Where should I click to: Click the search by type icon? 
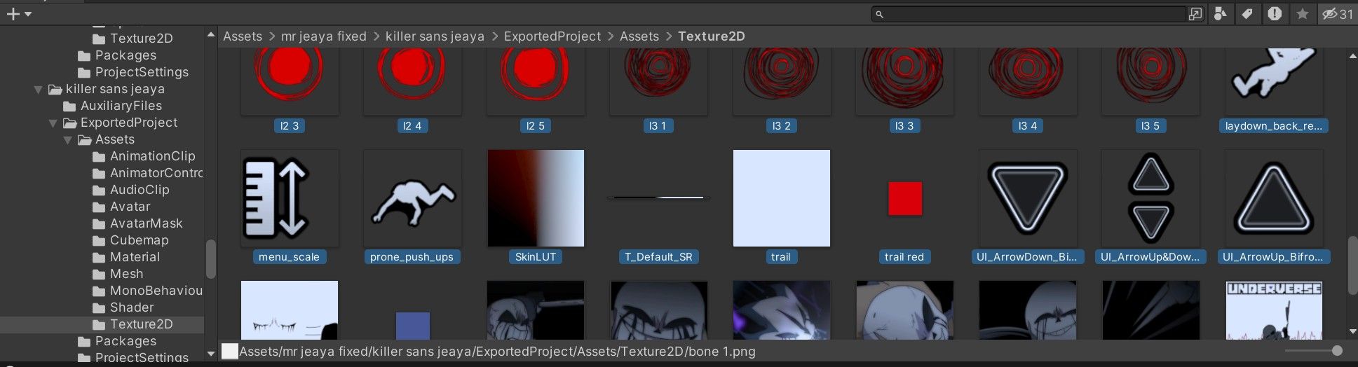1221,14
